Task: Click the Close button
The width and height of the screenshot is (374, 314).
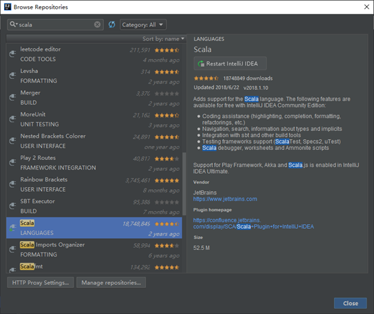Action: (350, 303)
